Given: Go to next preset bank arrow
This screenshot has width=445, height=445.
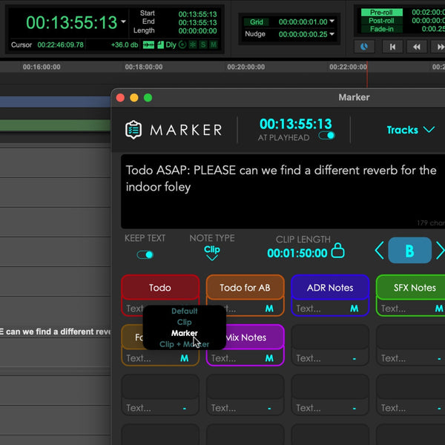Looking at the screenshot, I should click(x=440, y=251).
